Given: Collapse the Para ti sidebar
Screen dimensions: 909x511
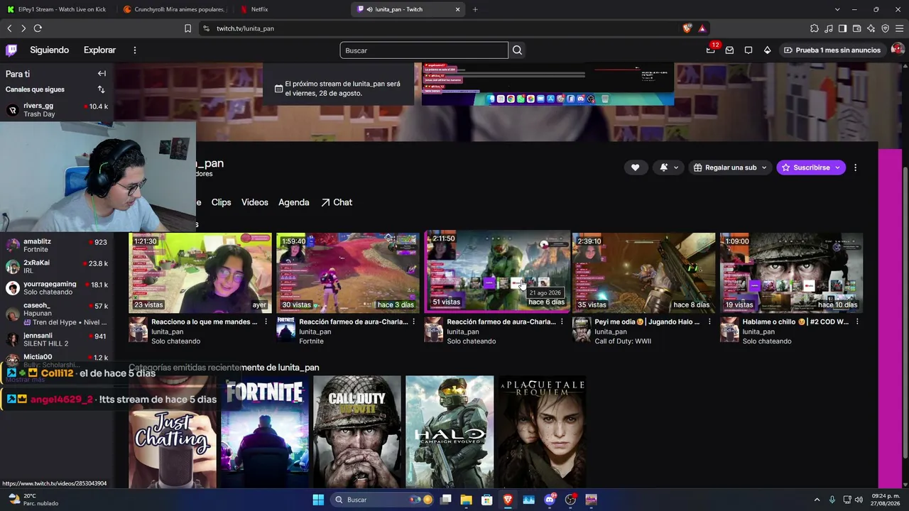Looking at the screenshot, I should [102, 74].
